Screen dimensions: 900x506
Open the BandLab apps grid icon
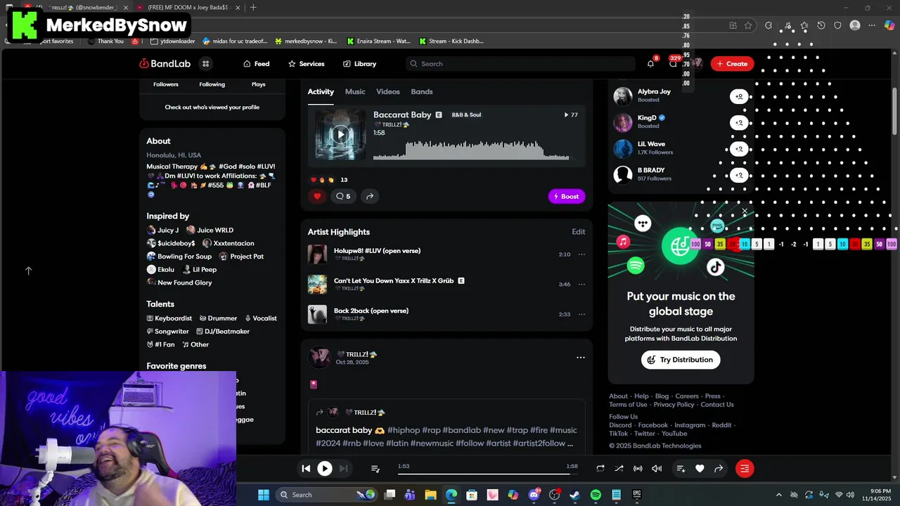point(205,64)
